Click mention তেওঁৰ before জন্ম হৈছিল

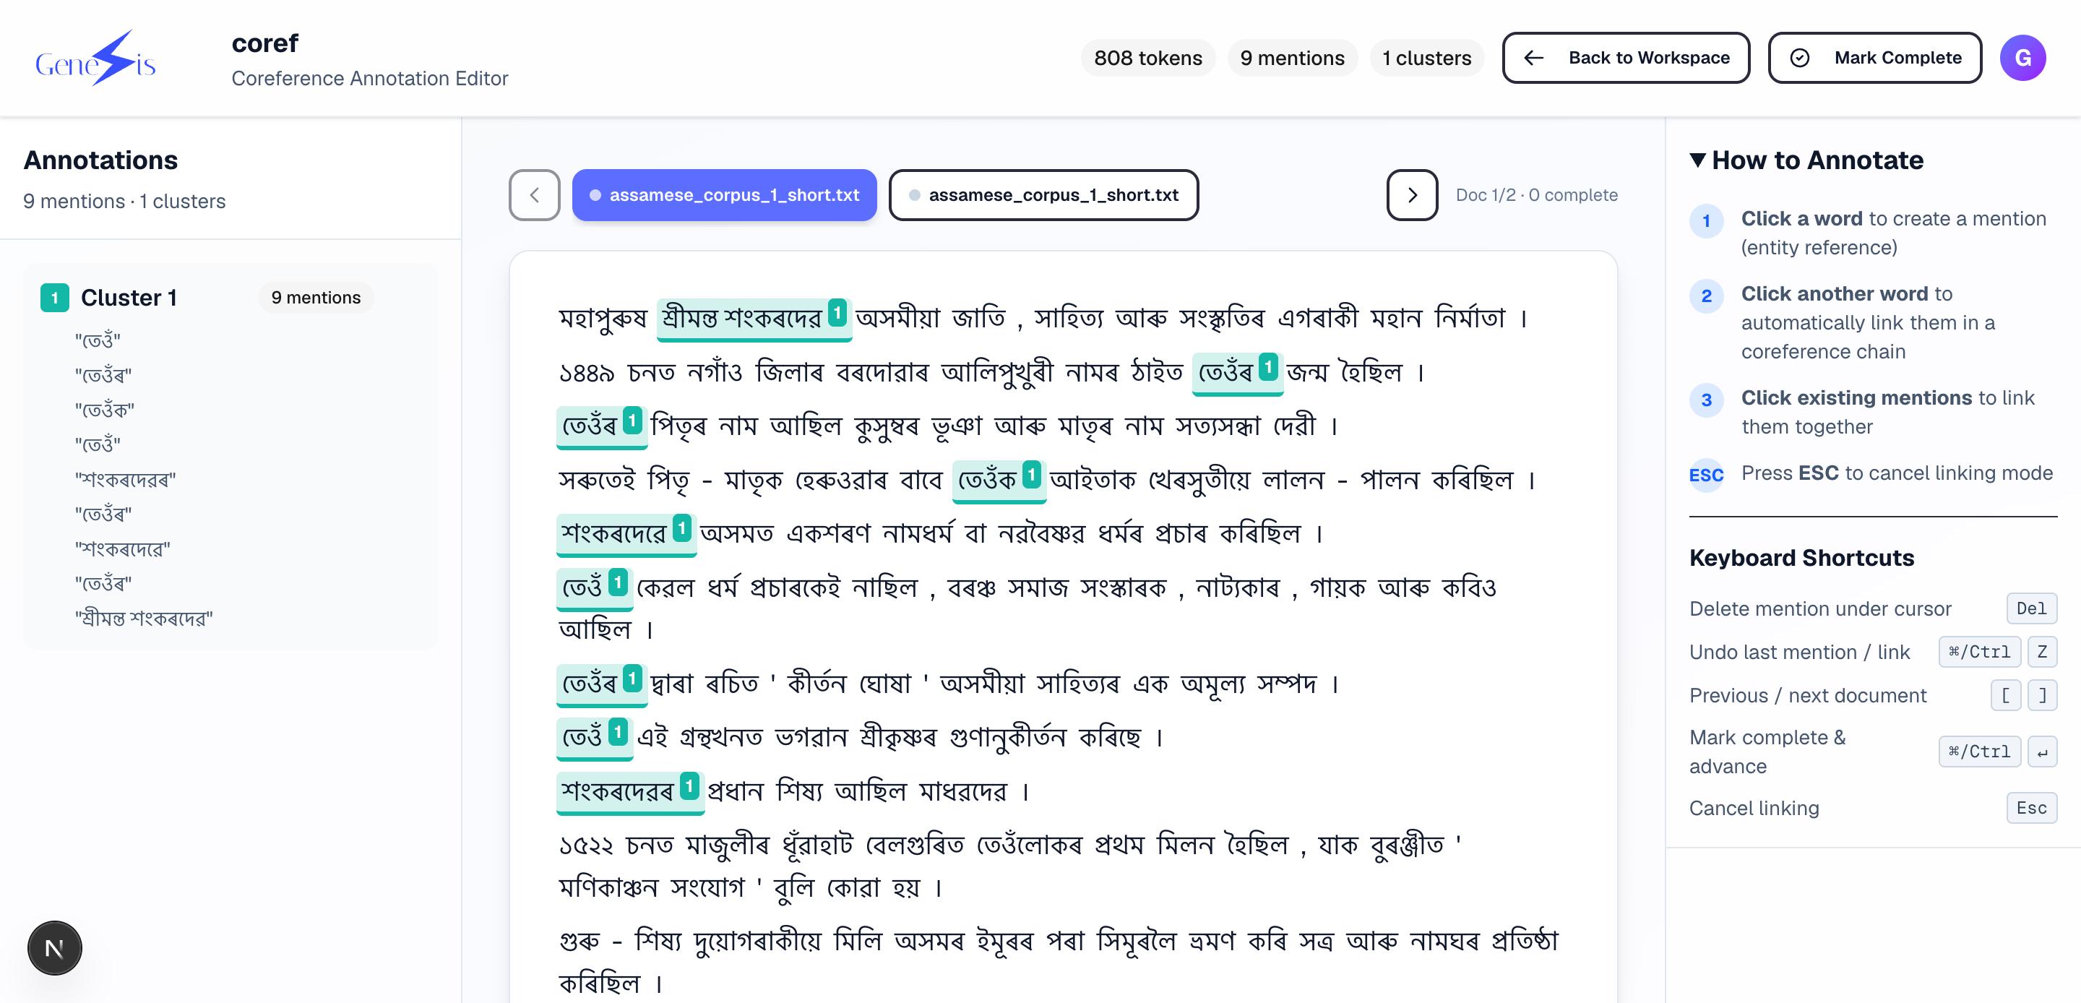(1237, 373)
